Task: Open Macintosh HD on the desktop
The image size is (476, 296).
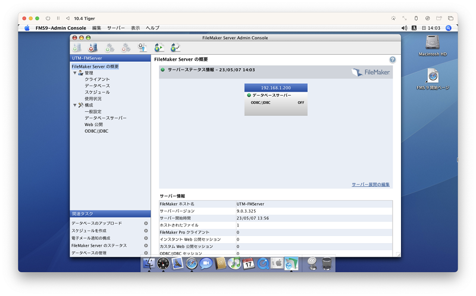Action: pyautogui.click(x=433, y=46)
